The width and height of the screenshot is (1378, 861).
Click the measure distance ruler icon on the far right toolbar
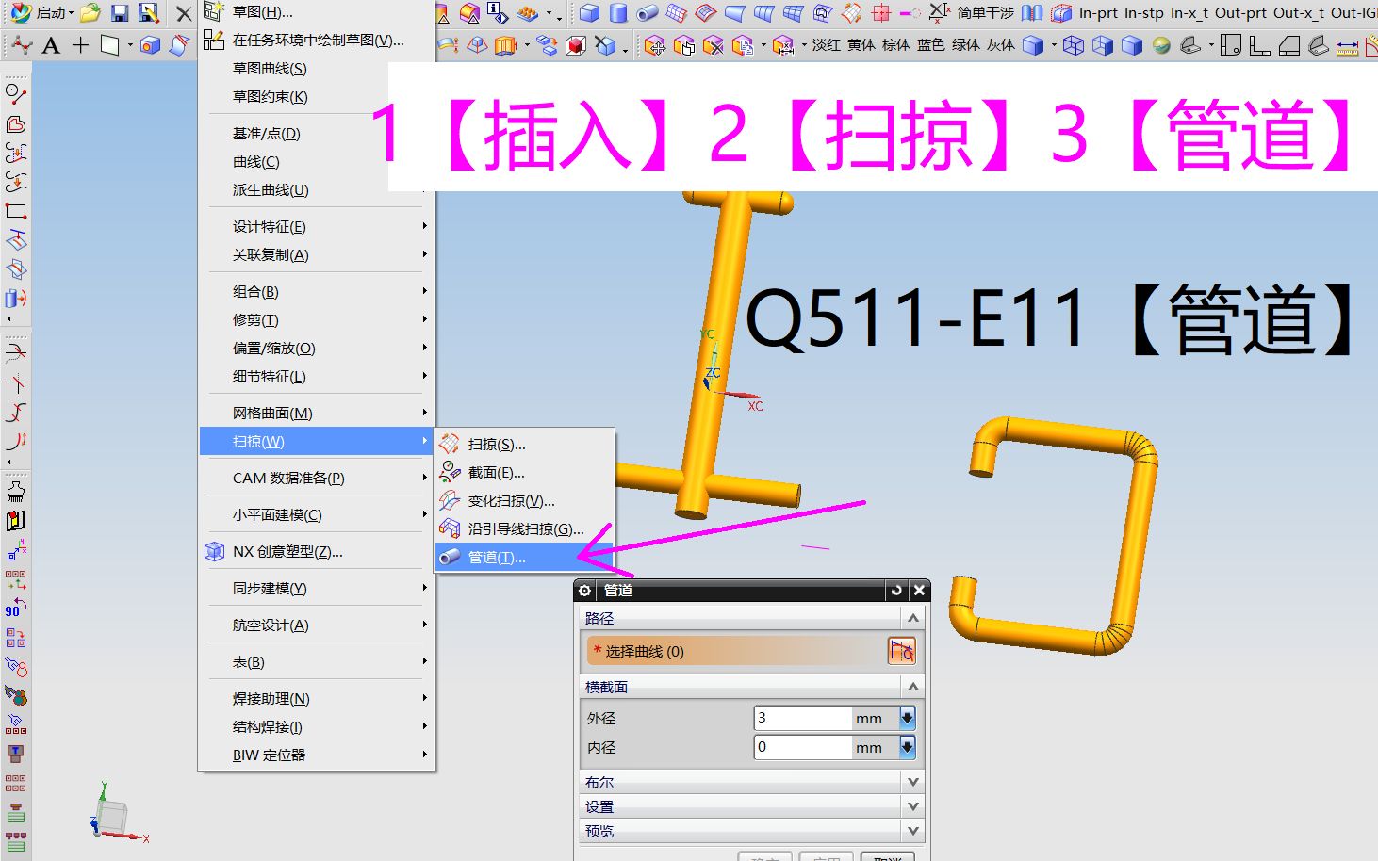(x=1348, y=44)
